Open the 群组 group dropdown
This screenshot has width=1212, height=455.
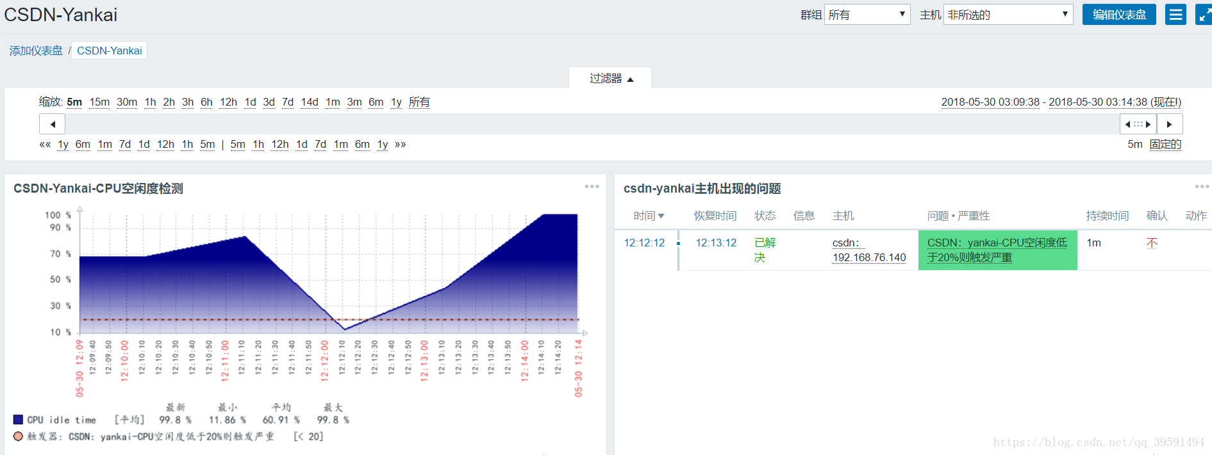(867, 15)
